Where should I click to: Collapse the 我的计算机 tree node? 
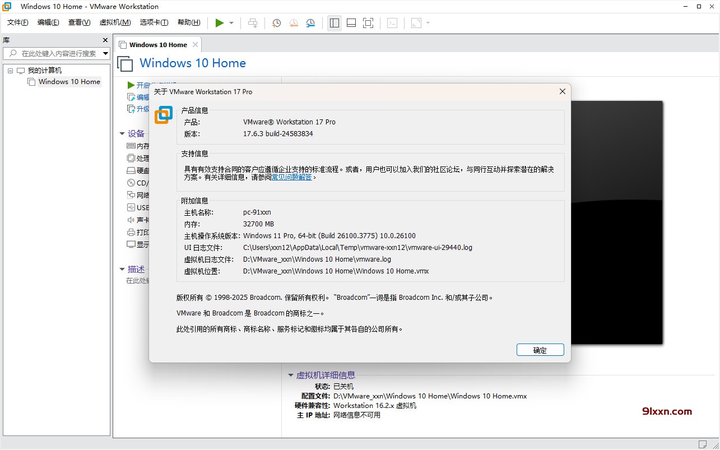pyautogui.click(x=10, y=71)
